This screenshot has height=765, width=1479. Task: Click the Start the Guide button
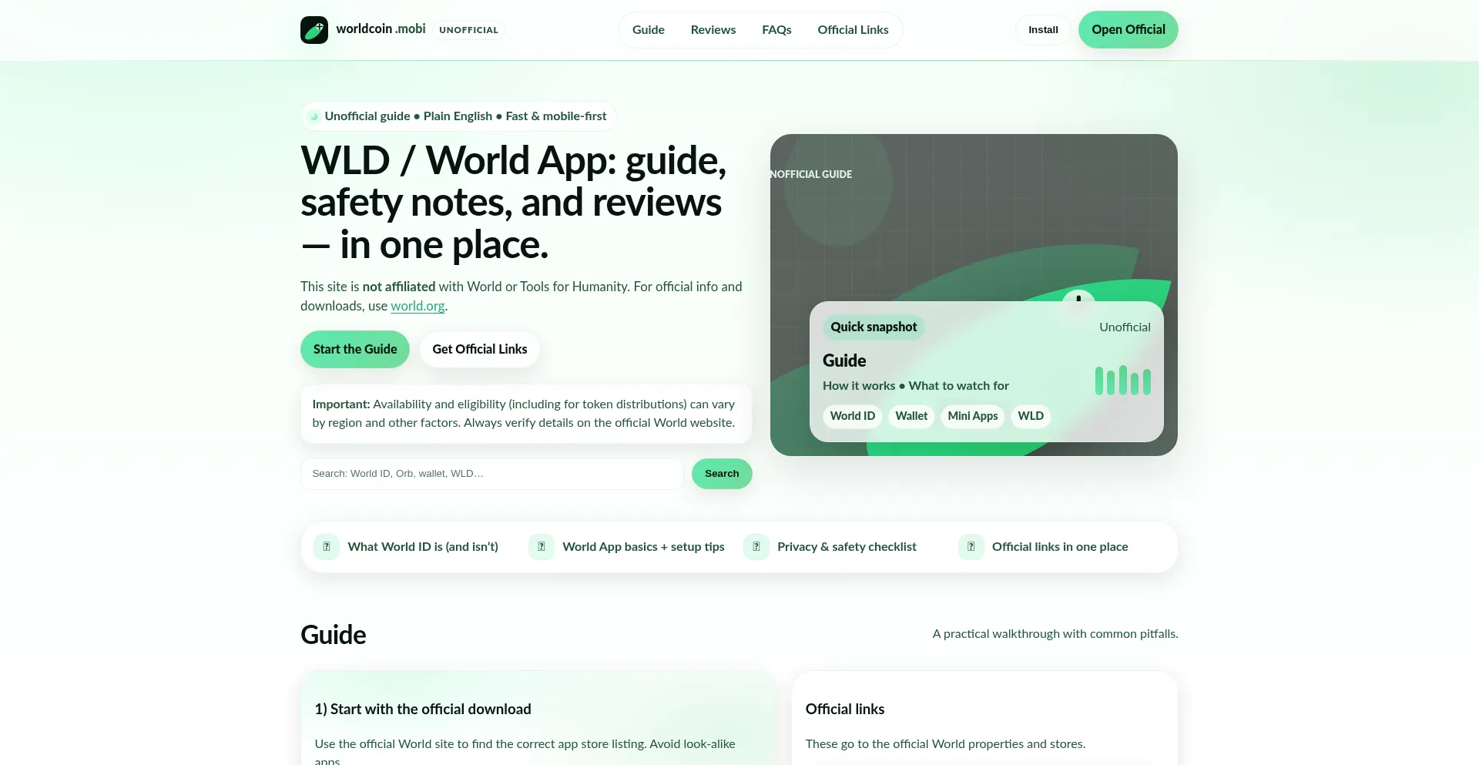coord(355,349)
